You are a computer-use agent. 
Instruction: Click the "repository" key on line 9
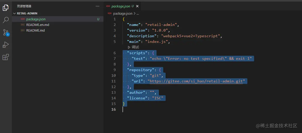click(x=141, y=70)
